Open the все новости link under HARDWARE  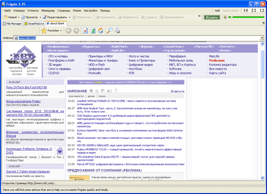coord(76,96)
